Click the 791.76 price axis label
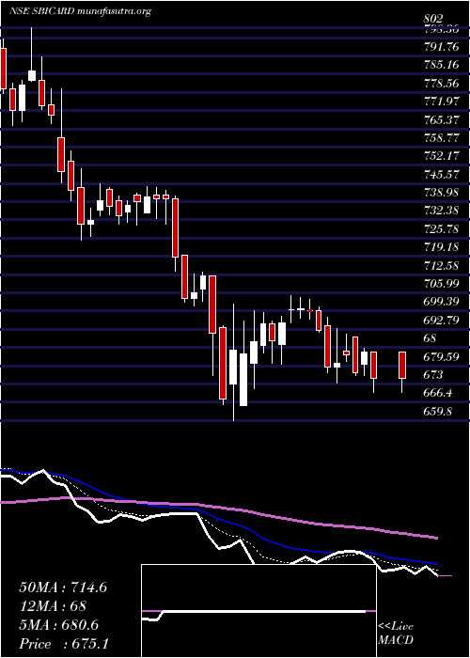The image size is (470, 658). click(x=442, y=47)
